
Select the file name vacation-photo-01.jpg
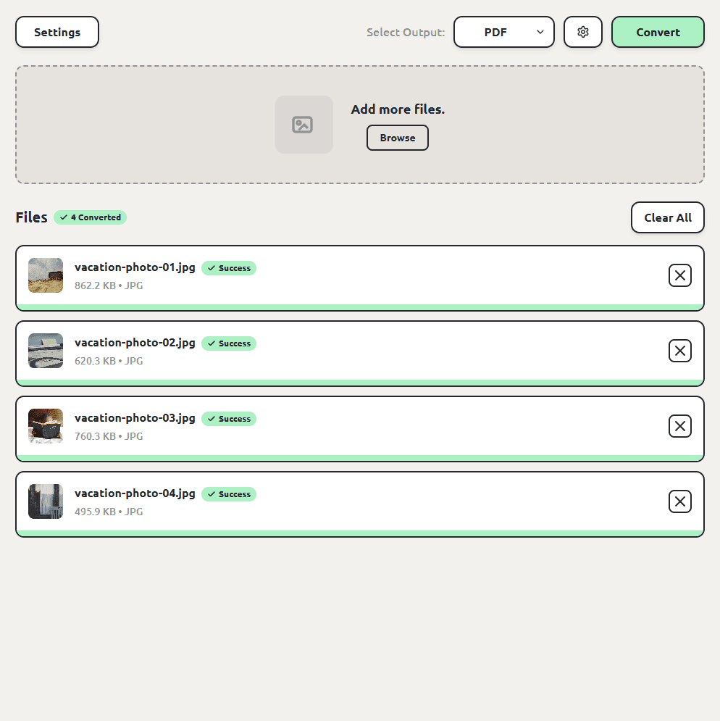[135, 267]
